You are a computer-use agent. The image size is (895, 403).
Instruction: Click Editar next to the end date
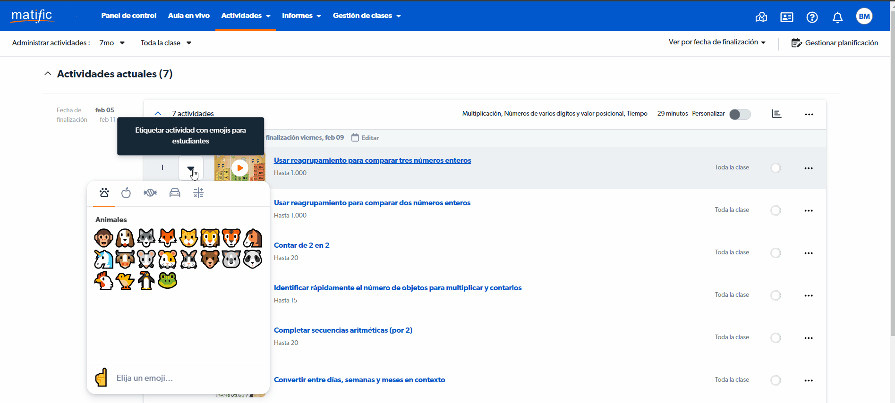click(365, 138)
